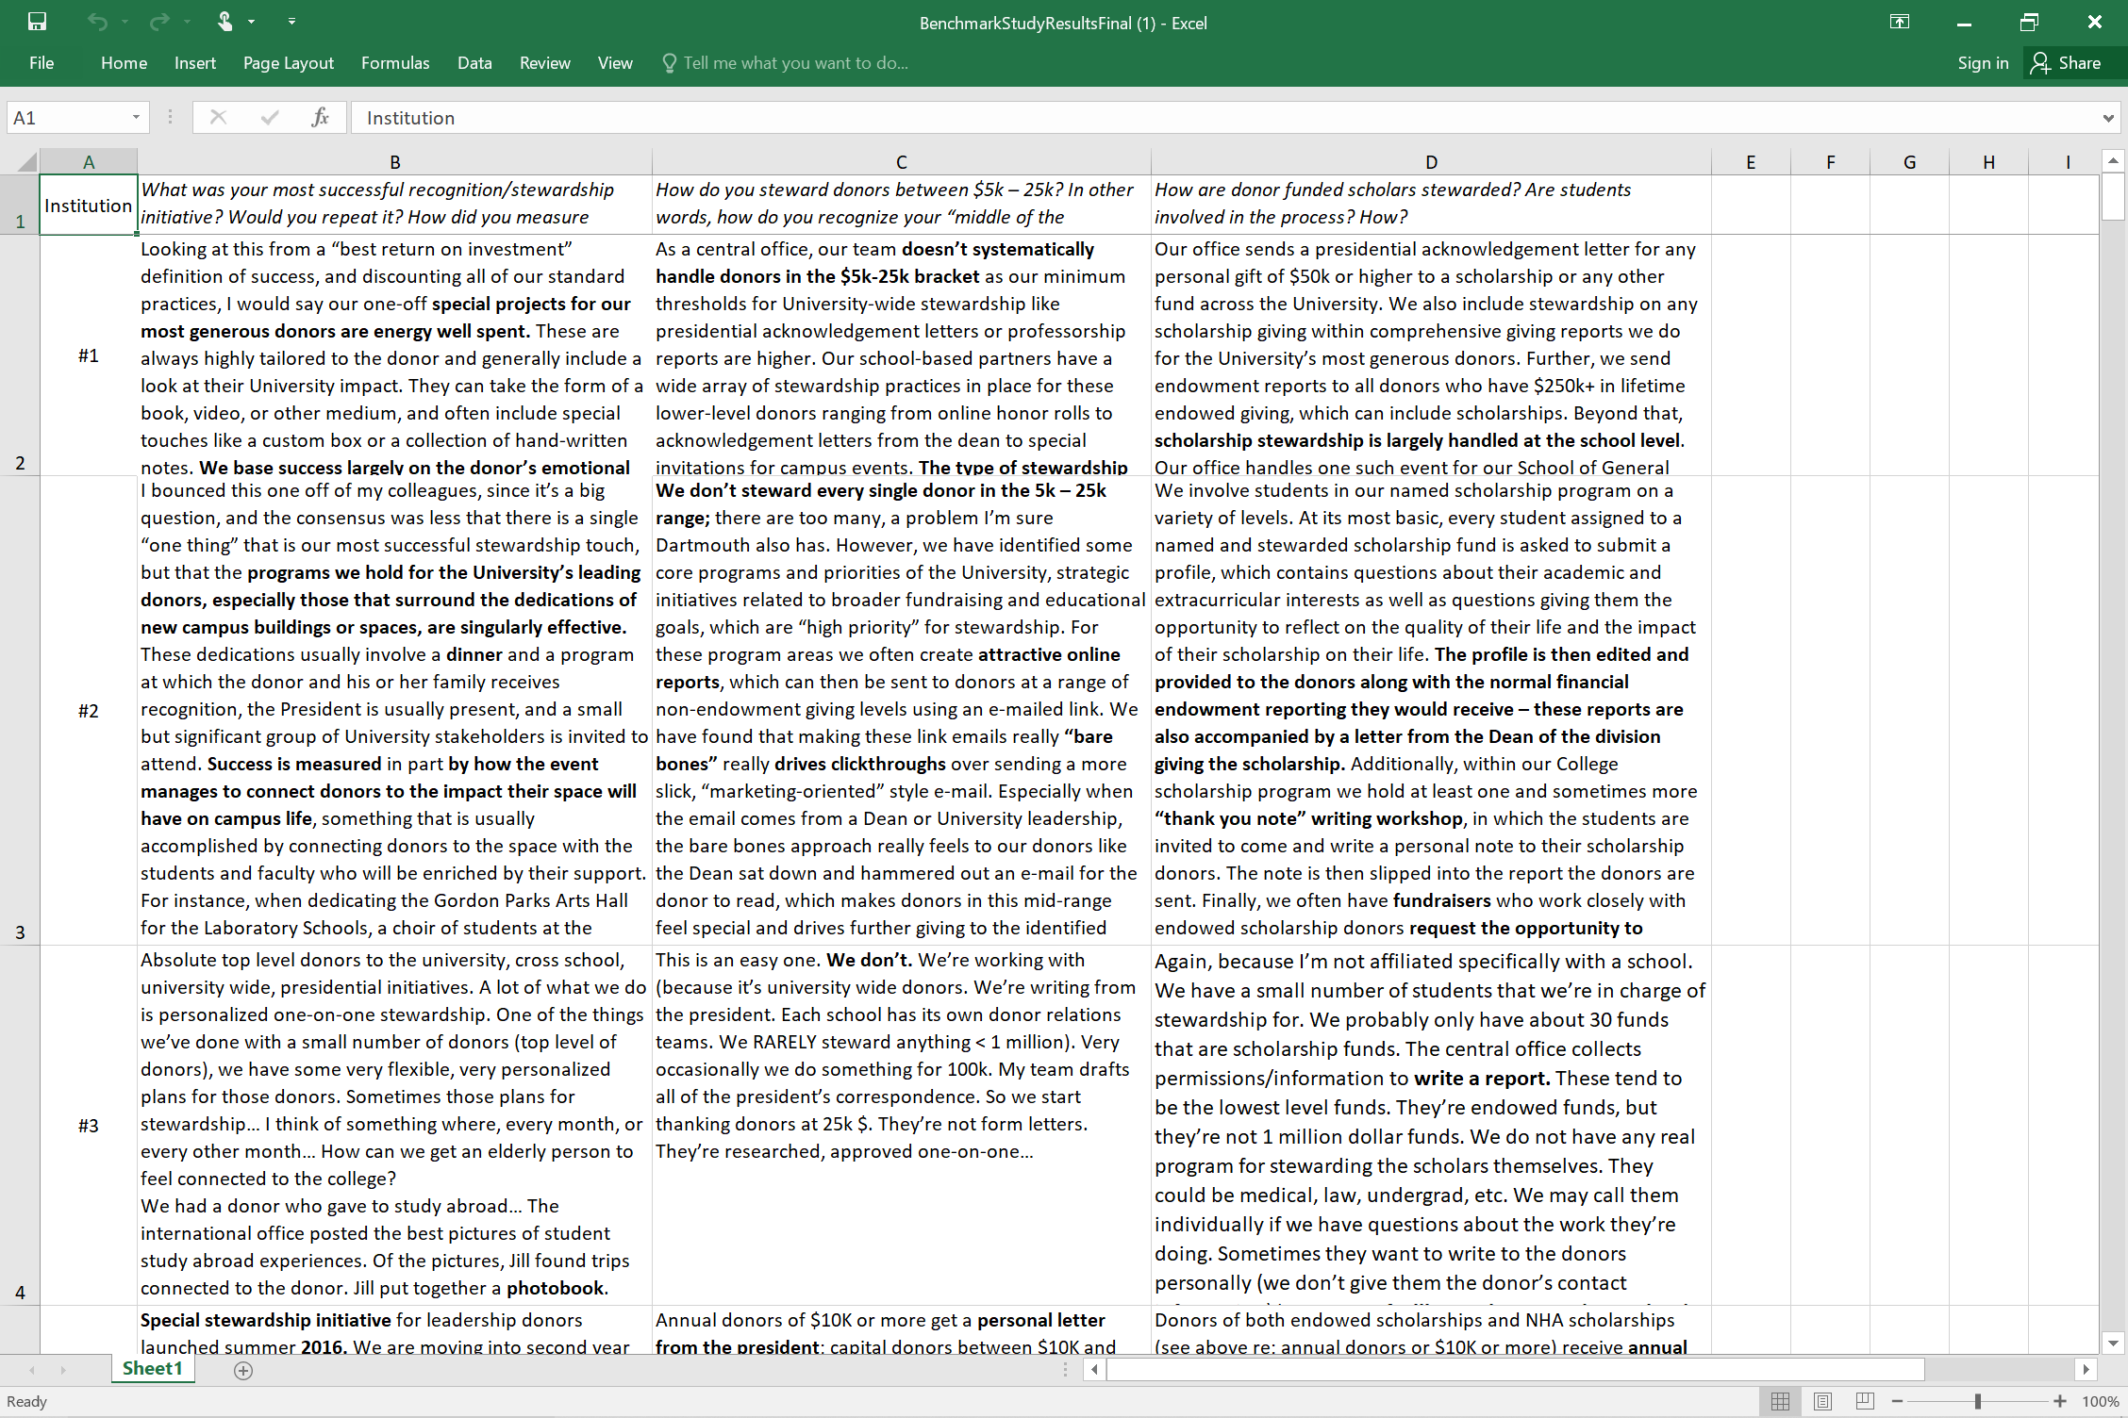Click the Undo icon
This screenshot has height=1418, width=2128.
(x=95, y=21)
